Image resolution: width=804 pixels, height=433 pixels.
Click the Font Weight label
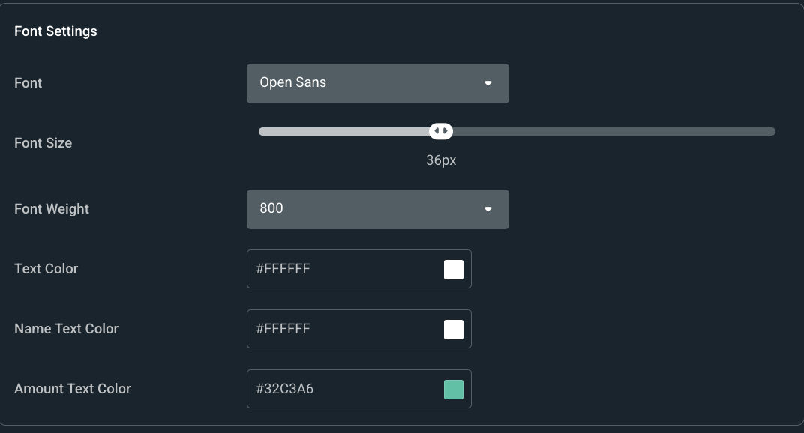pyautogui.click(x=51, y=209)
